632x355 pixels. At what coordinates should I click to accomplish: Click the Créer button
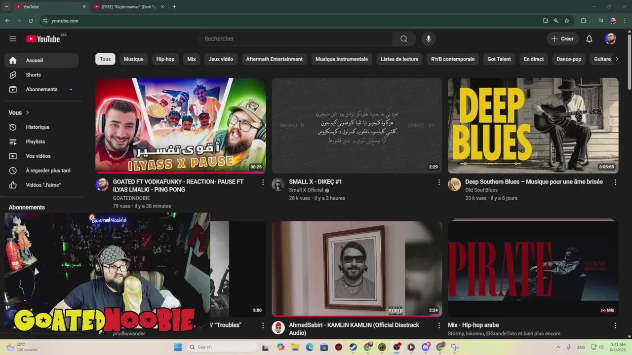pyautogui.click(x=562, y=39)
